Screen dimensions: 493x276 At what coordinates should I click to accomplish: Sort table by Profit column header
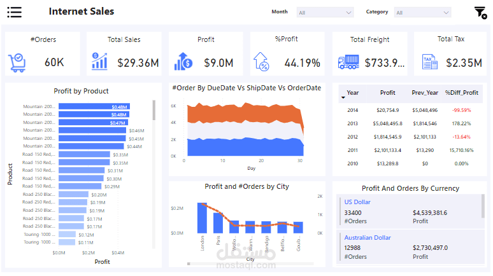pyautogui.click(x=387, y=93)
